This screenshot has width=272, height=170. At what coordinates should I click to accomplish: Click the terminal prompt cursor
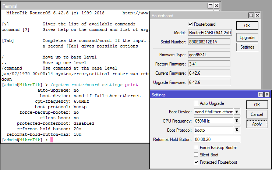[52, 140]
